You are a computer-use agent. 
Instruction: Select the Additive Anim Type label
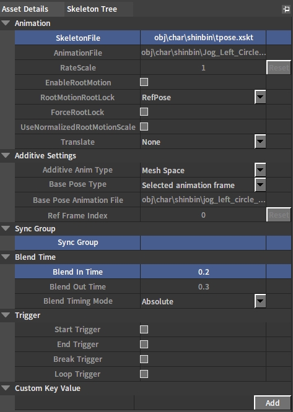tap(77, 170)
